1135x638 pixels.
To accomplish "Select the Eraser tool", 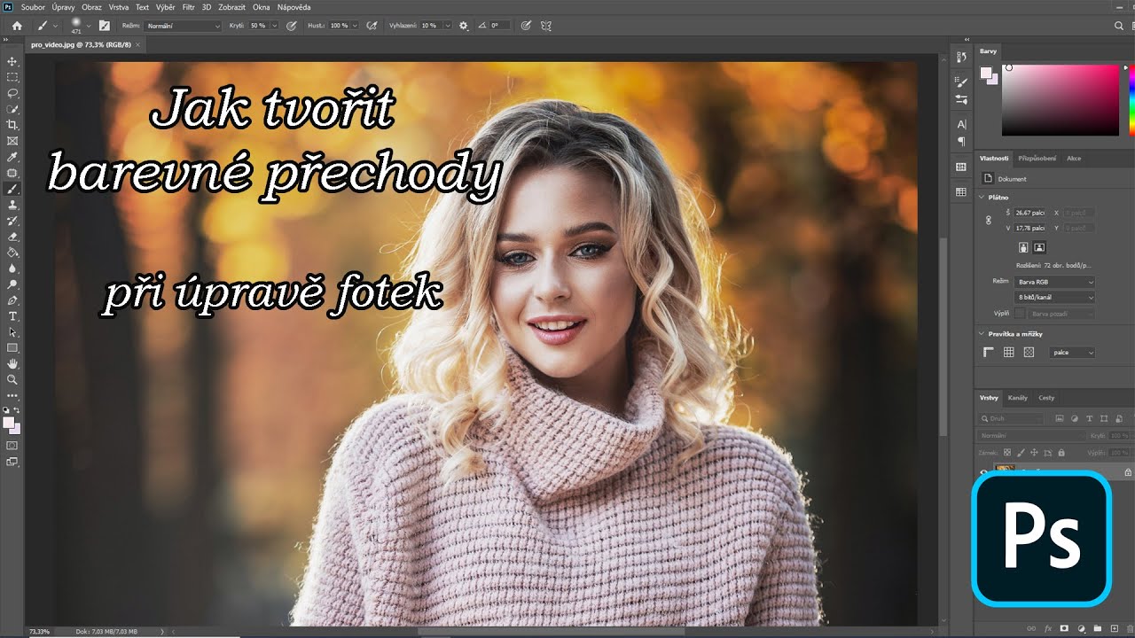I will tap(12, 237).
